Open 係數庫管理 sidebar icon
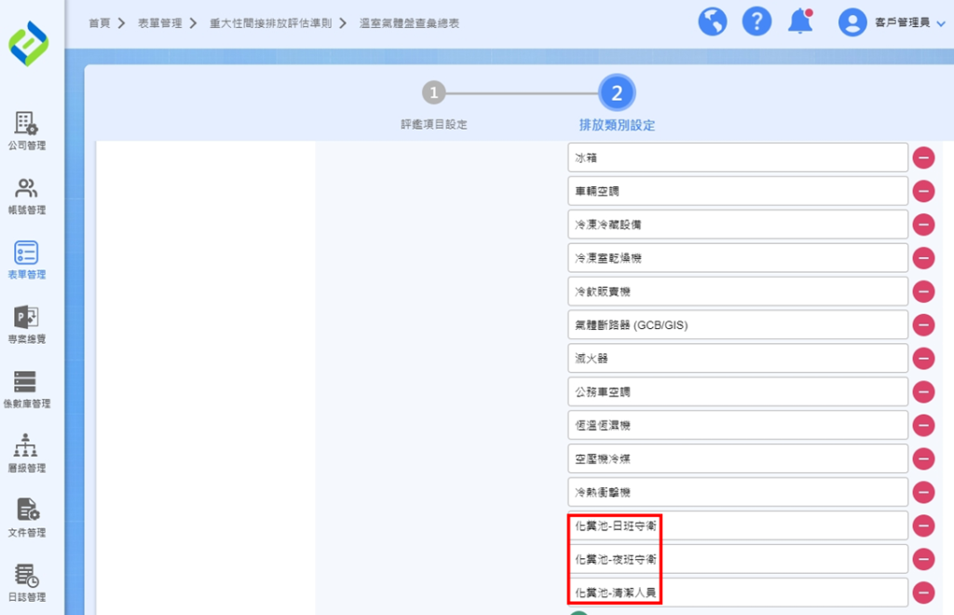Image resolution: width=954 pixels, height=615 pixels. tap(26, 389)
